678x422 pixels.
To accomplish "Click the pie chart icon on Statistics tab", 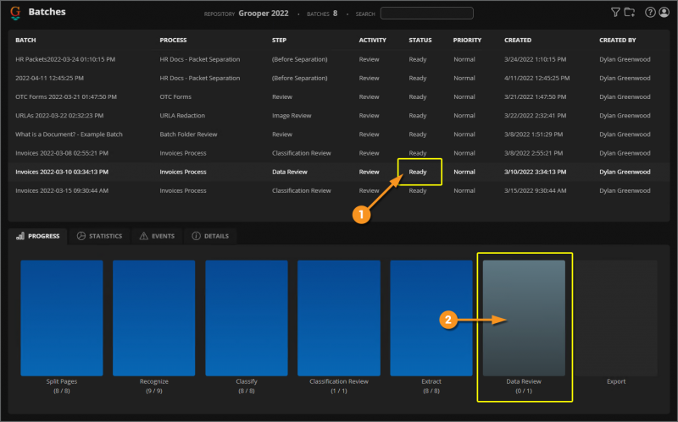I will (x=81, y=236).
